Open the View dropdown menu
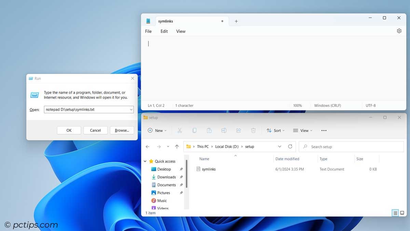 (303, 130)
